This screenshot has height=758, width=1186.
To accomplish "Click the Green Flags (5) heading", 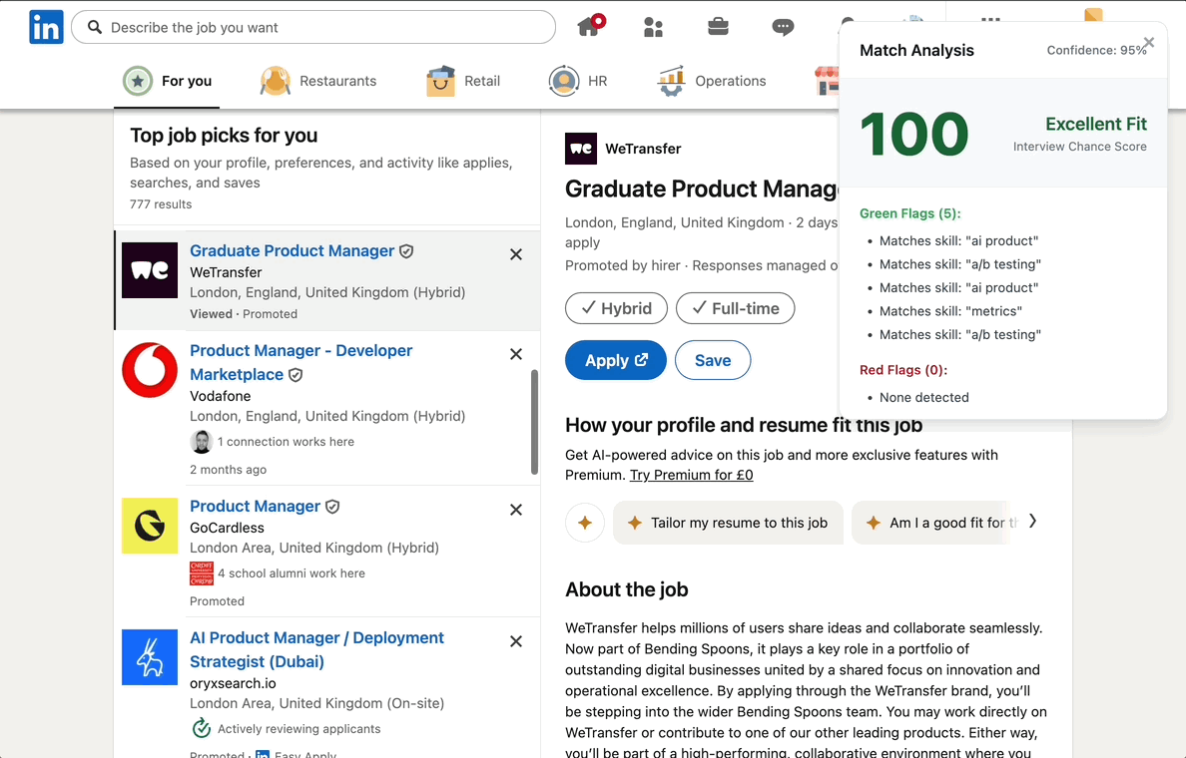I will [x=909, y=213].
